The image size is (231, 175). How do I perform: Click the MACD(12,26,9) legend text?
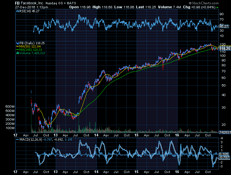point(31,139)
